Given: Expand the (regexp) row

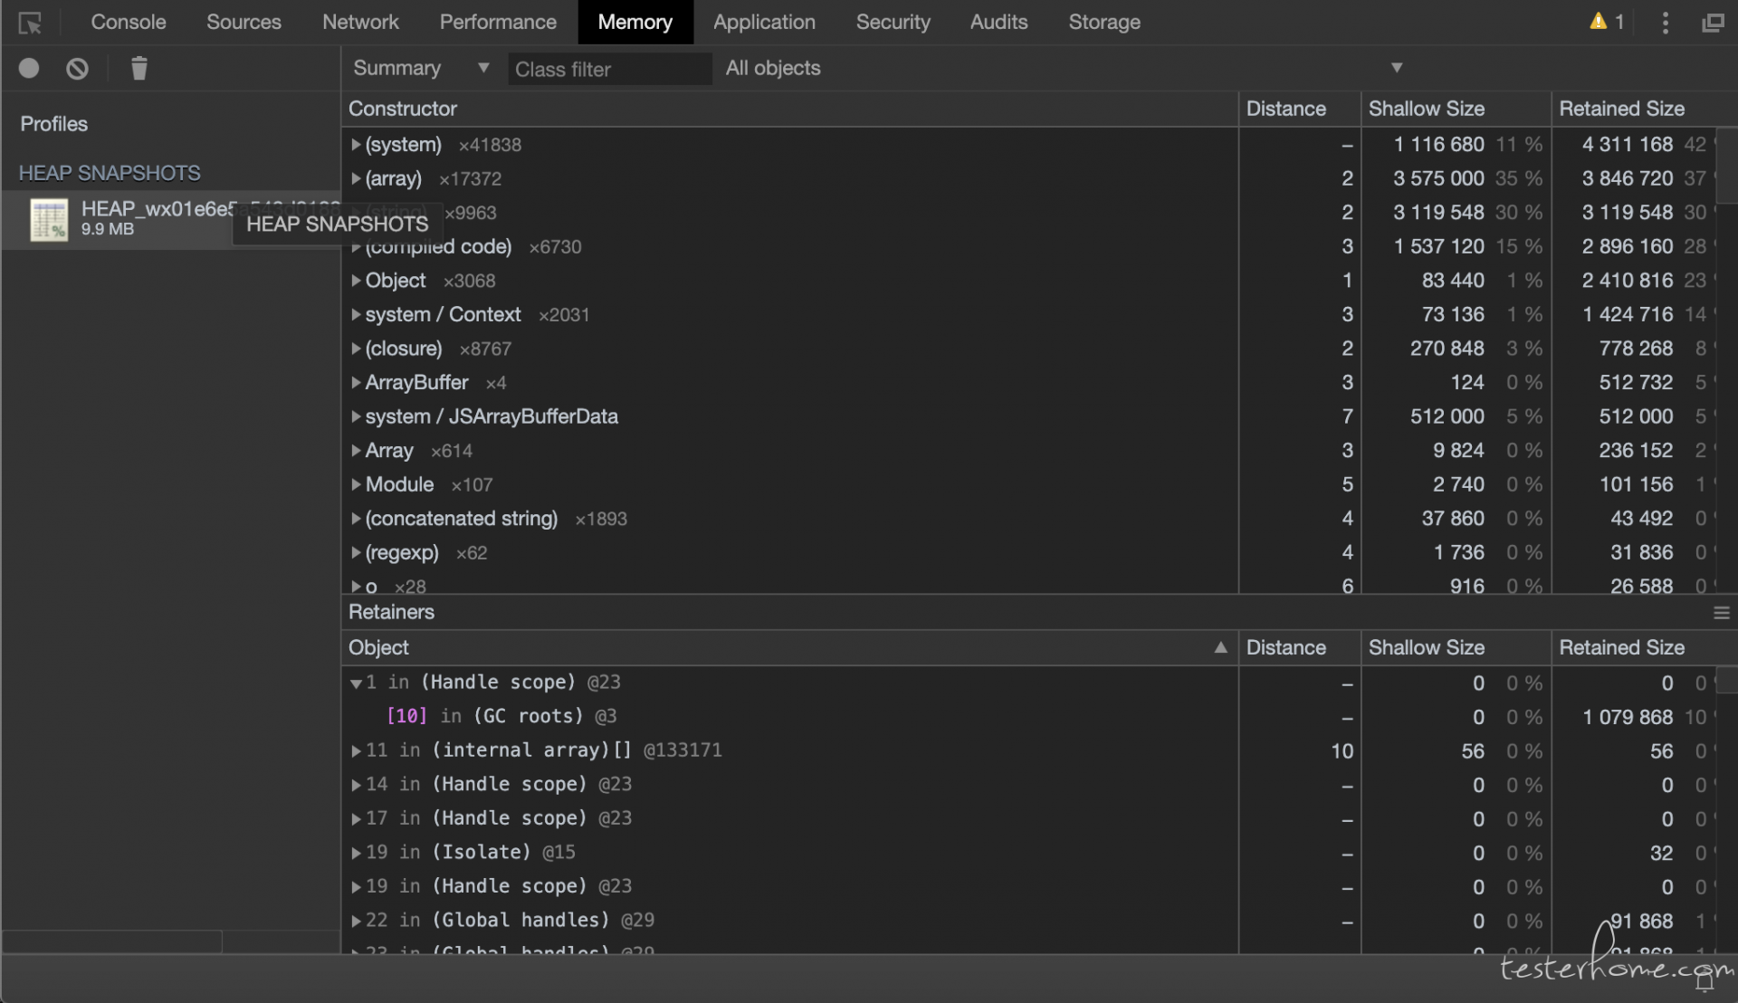Looking at the screenshot, I should [x=356, y=552].
